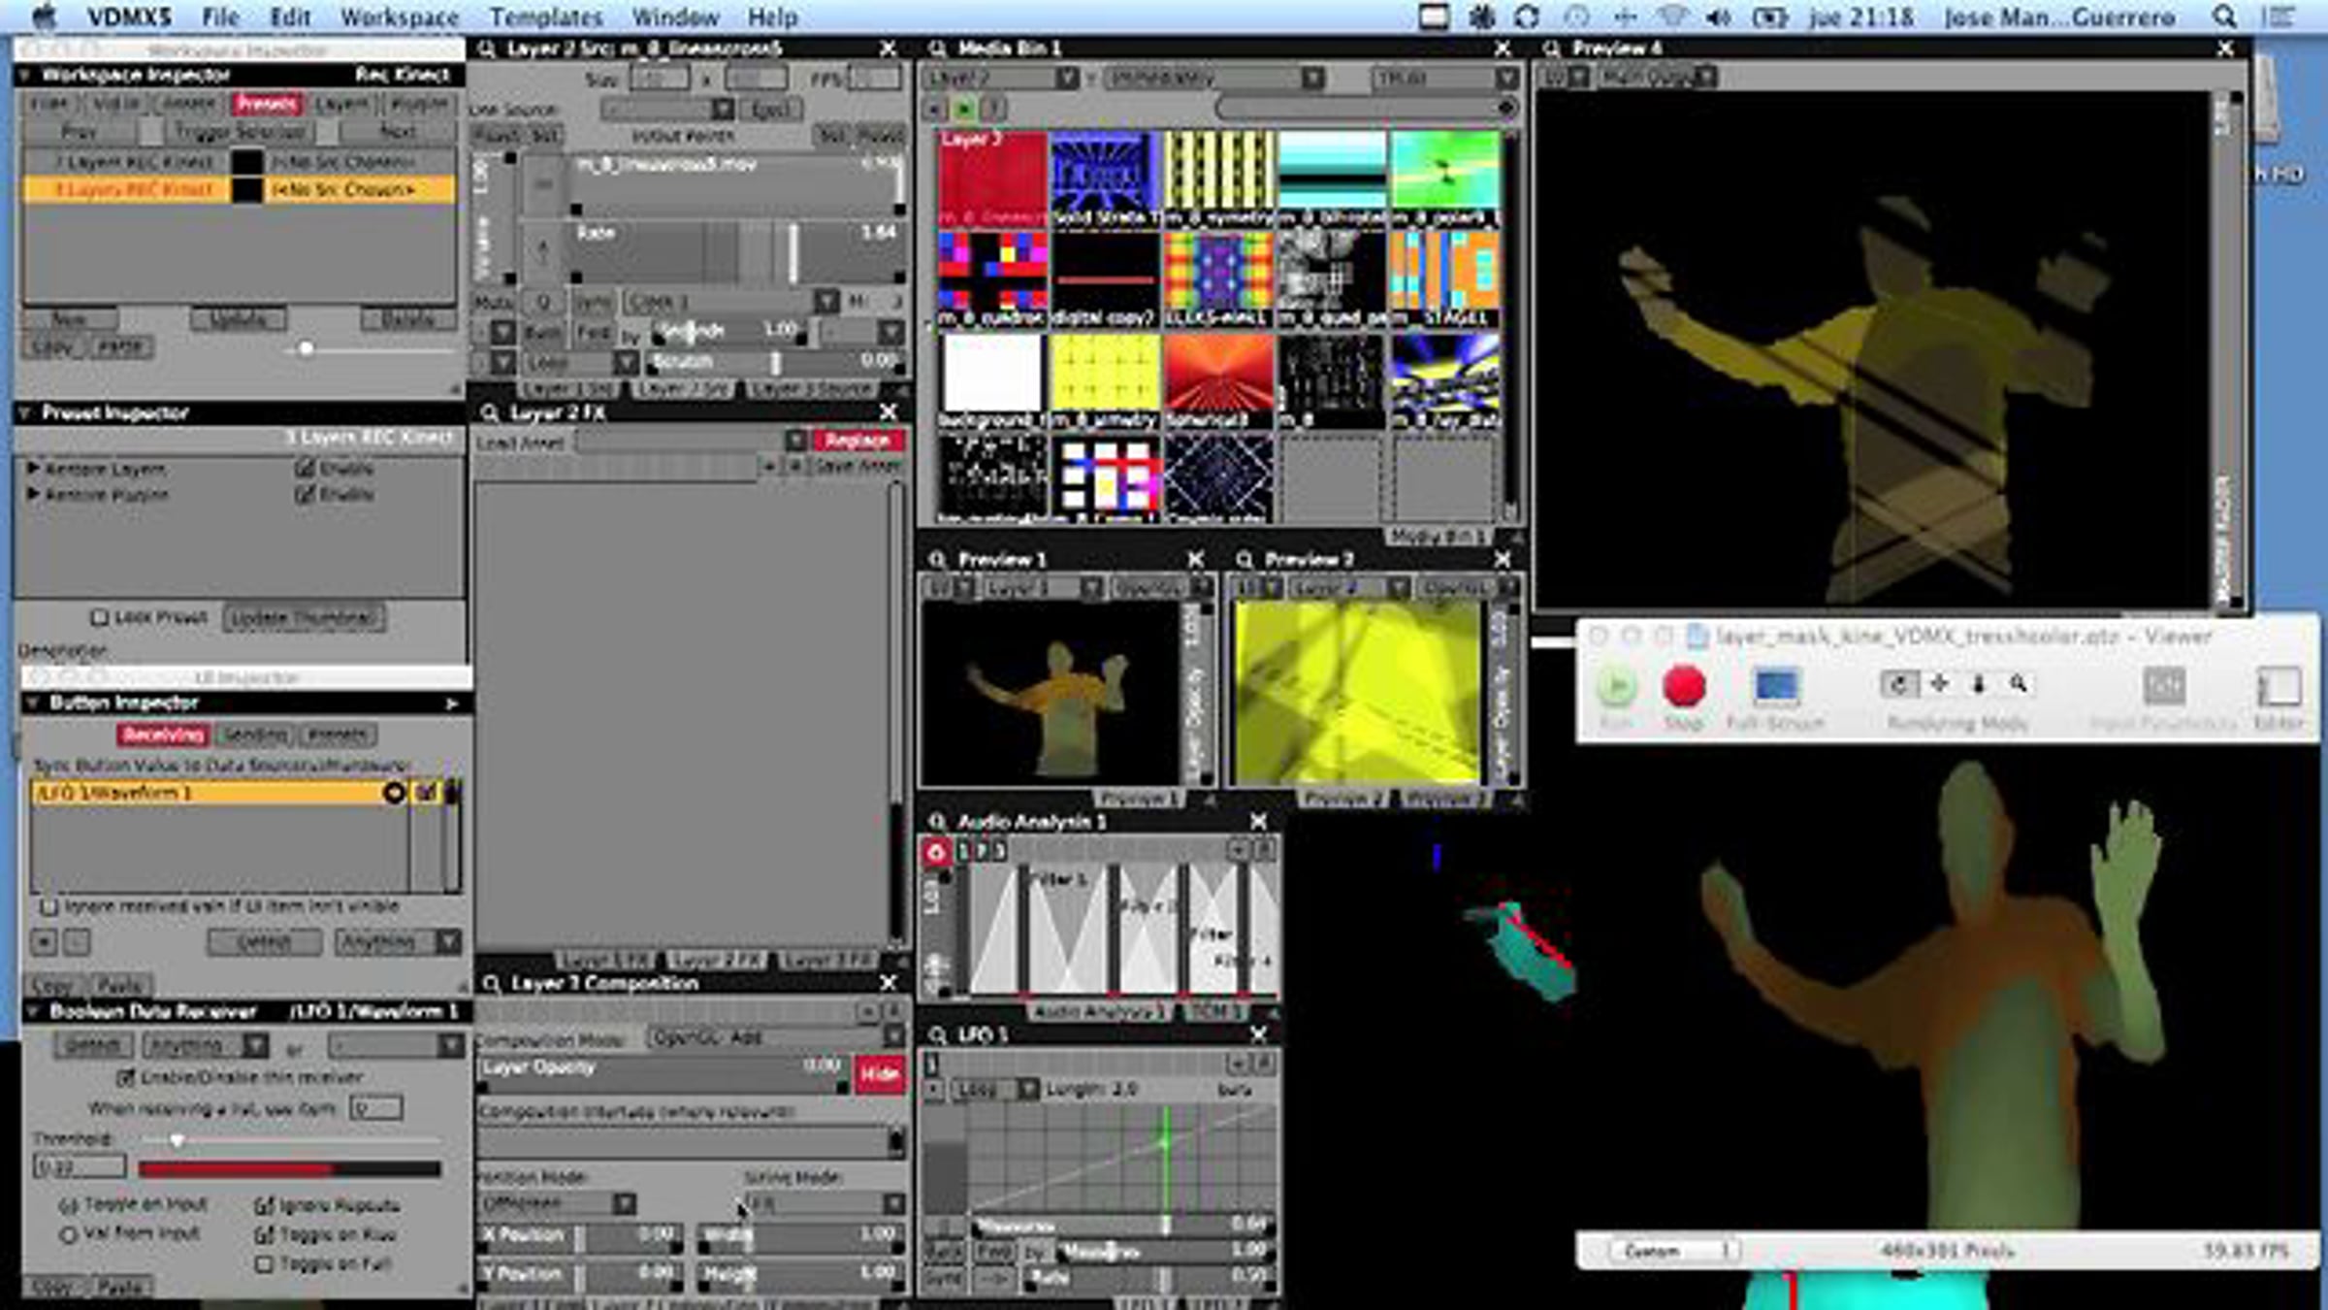Open Spotlight search in the menu bar
Screen dimensions: 2328x1310
click(2223, 16)
